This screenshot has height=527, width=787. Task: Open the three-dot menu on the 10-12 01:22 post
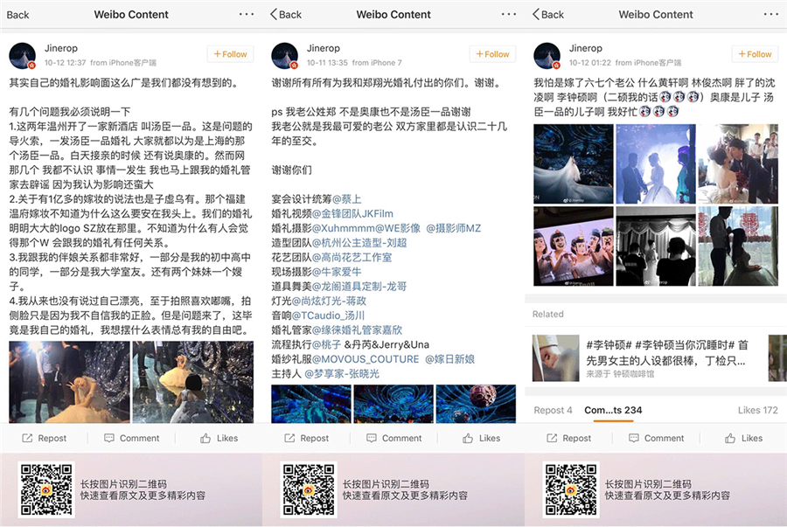pos(770,14)
